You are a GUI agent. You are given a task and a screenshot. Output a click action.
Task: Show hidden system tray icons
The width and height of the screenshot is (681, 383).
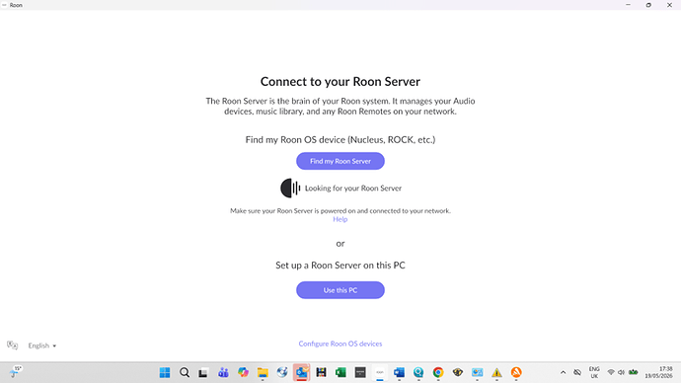coord(563,372)
